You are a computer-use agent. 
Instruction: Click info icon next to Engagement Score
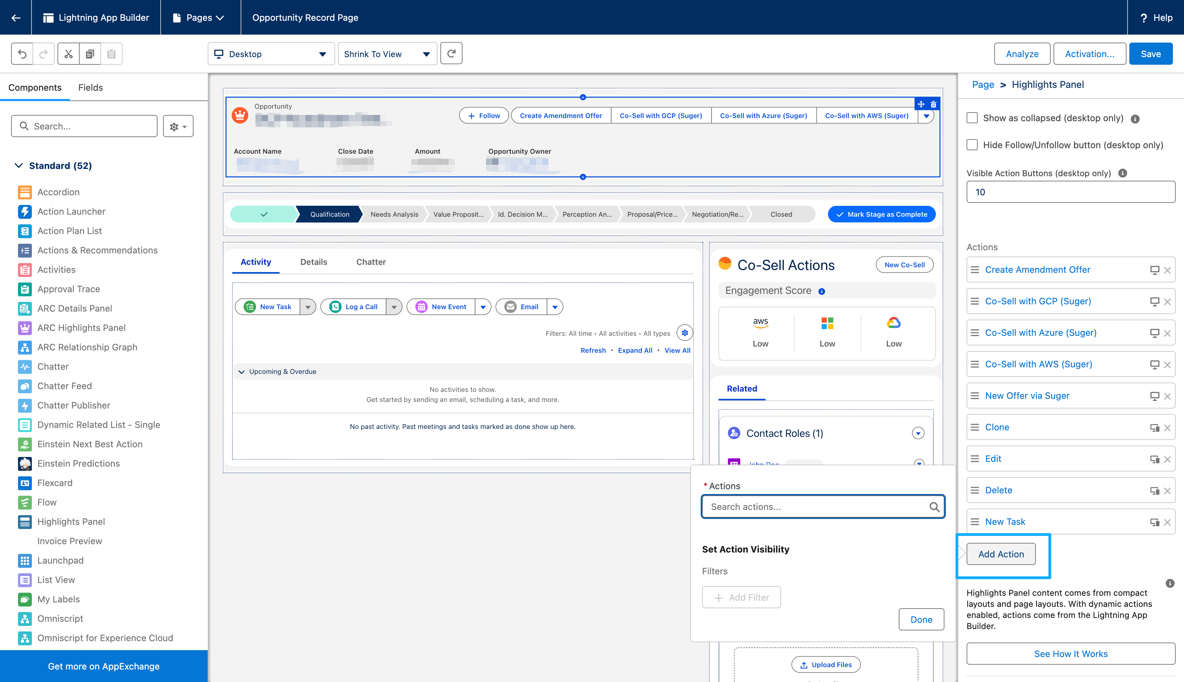tap(822, 291)
